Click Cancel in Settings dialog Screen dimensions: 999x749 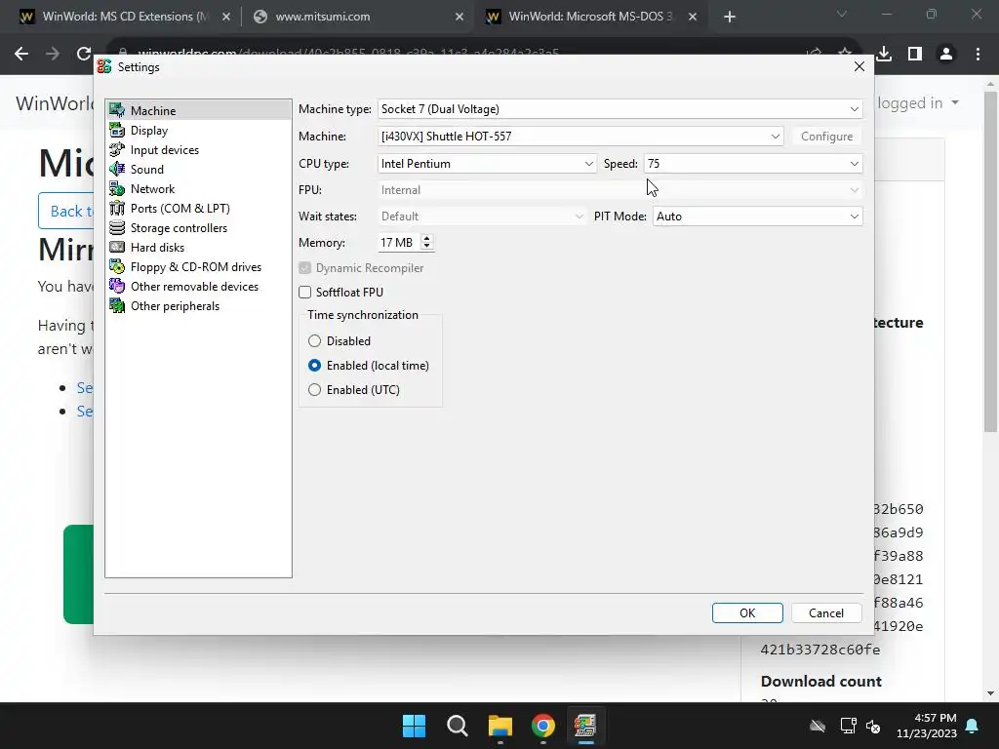(826, 612)
